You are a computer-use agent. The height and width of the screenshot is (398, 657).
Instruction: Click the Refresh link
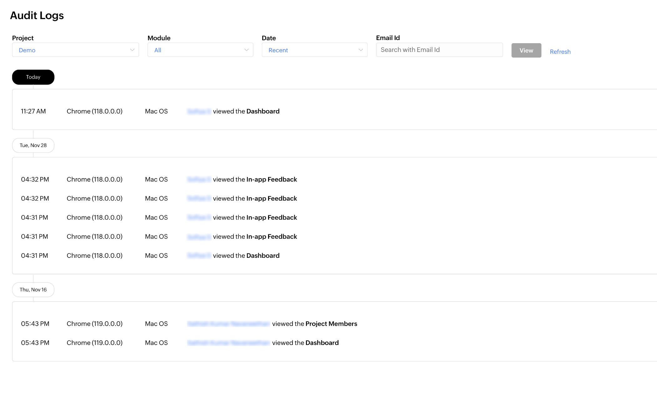(560, 51)
